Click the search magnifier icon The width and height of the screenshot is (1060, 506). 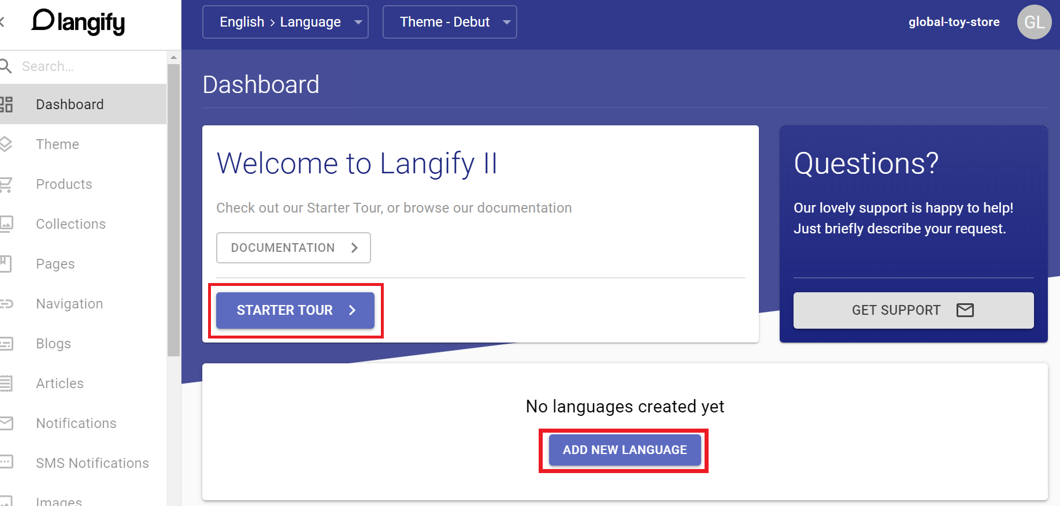[x=6, y=66]
